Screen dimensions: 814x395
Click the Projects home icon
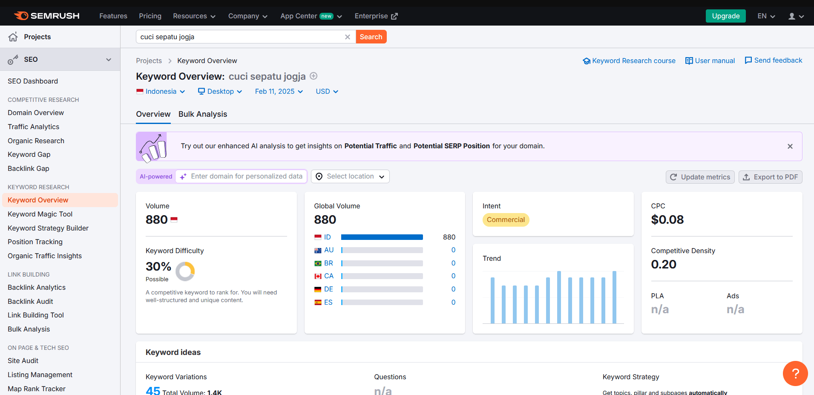(x=13, y=37)
